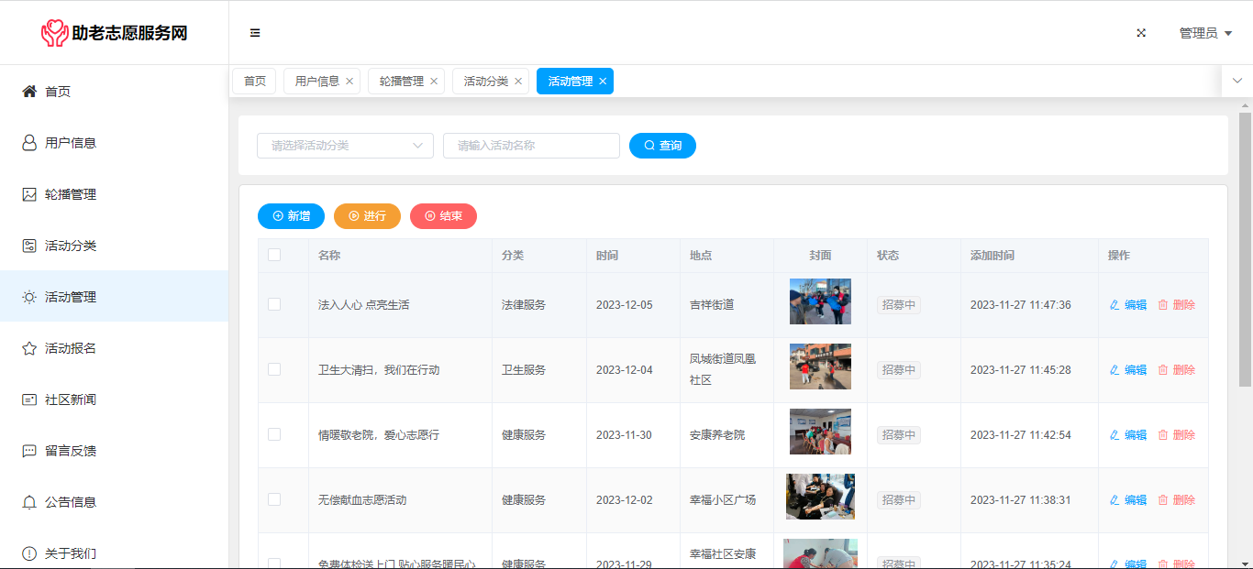Viewport: 1253px width, 569px height.
Task: Tick the select-all checkbox in table header
Action: 274,256
